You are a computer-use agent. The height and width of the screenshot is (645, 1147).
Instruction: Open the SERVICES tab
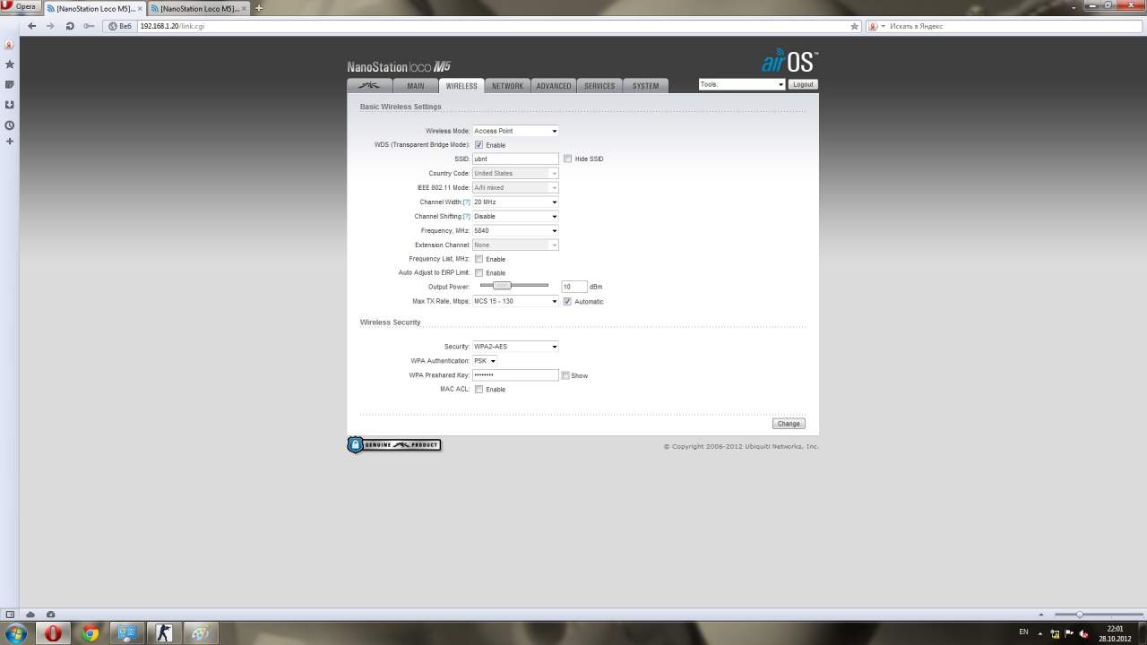(x=599, y=86)
